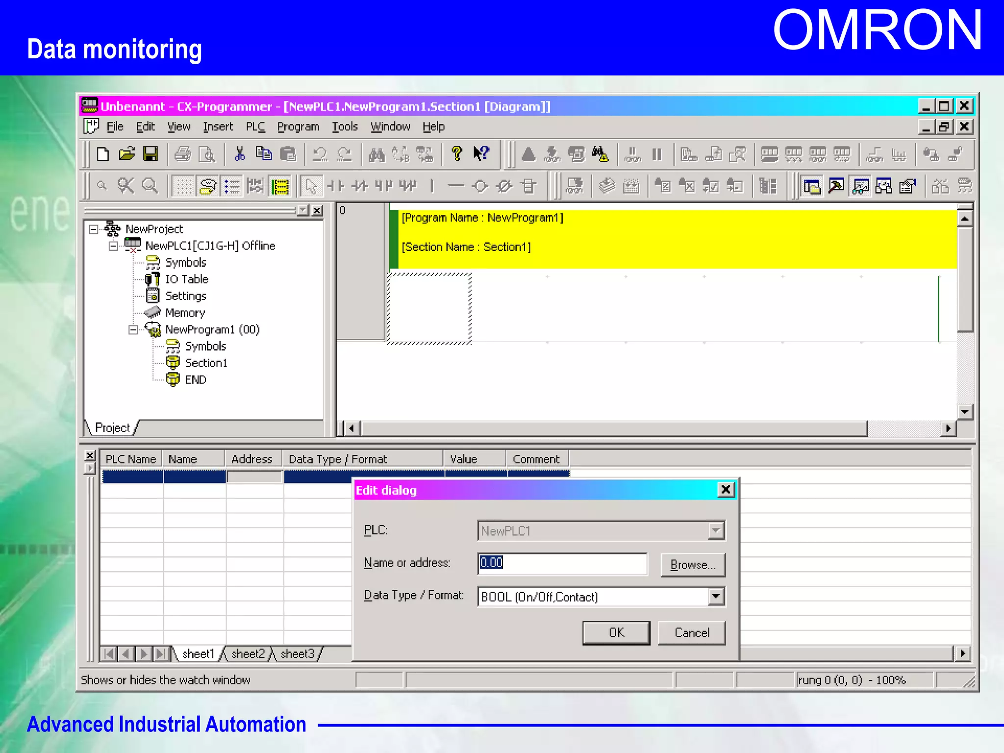
Task: Toggle the Properties window toolbar button
Action: pyautogui.click(x=908, y=186)
